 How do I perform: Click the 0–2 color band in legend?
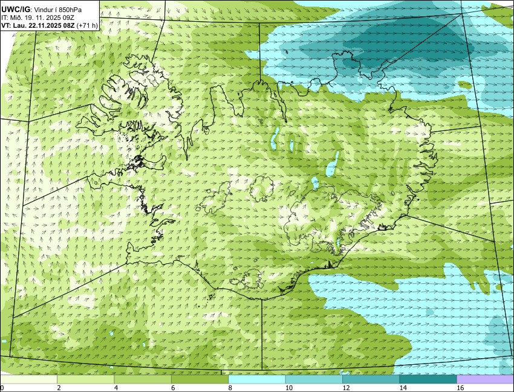[29, 379]
